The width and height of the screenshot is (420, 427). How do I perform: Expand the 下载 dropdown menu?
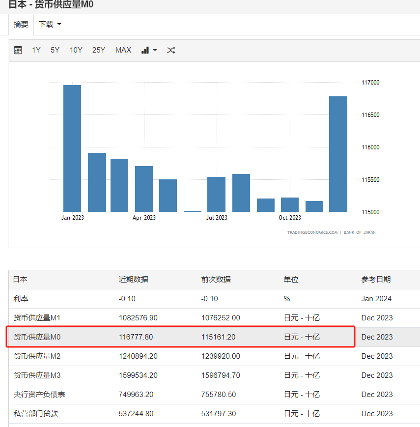[50, 25]
